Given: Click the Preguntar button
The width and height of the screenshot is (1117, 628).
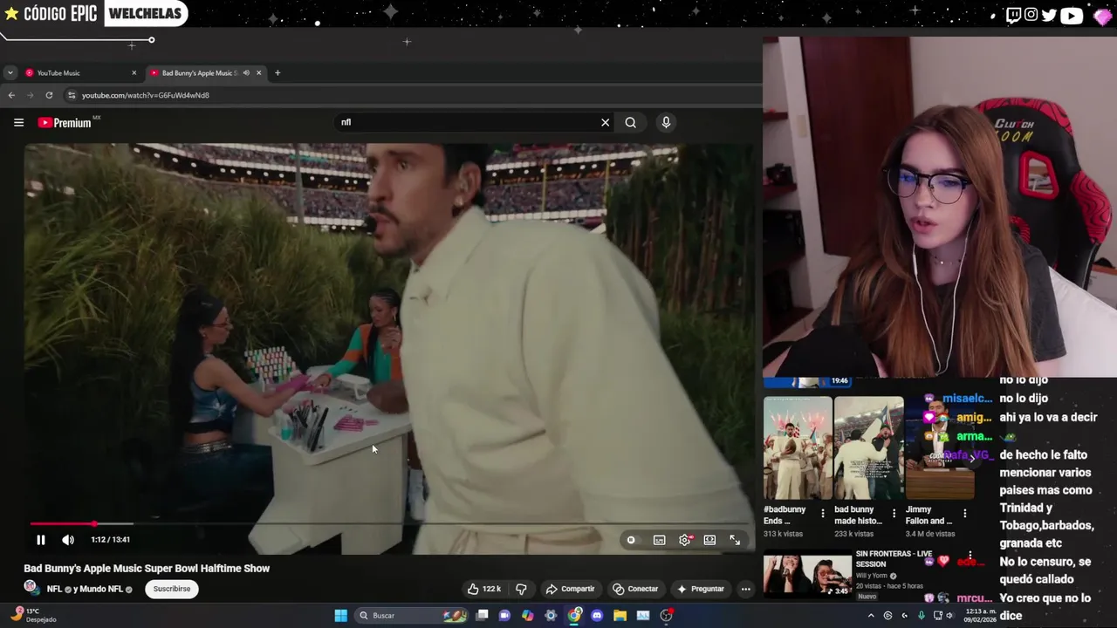Looking at the screenshot, I should pos(700,589).
